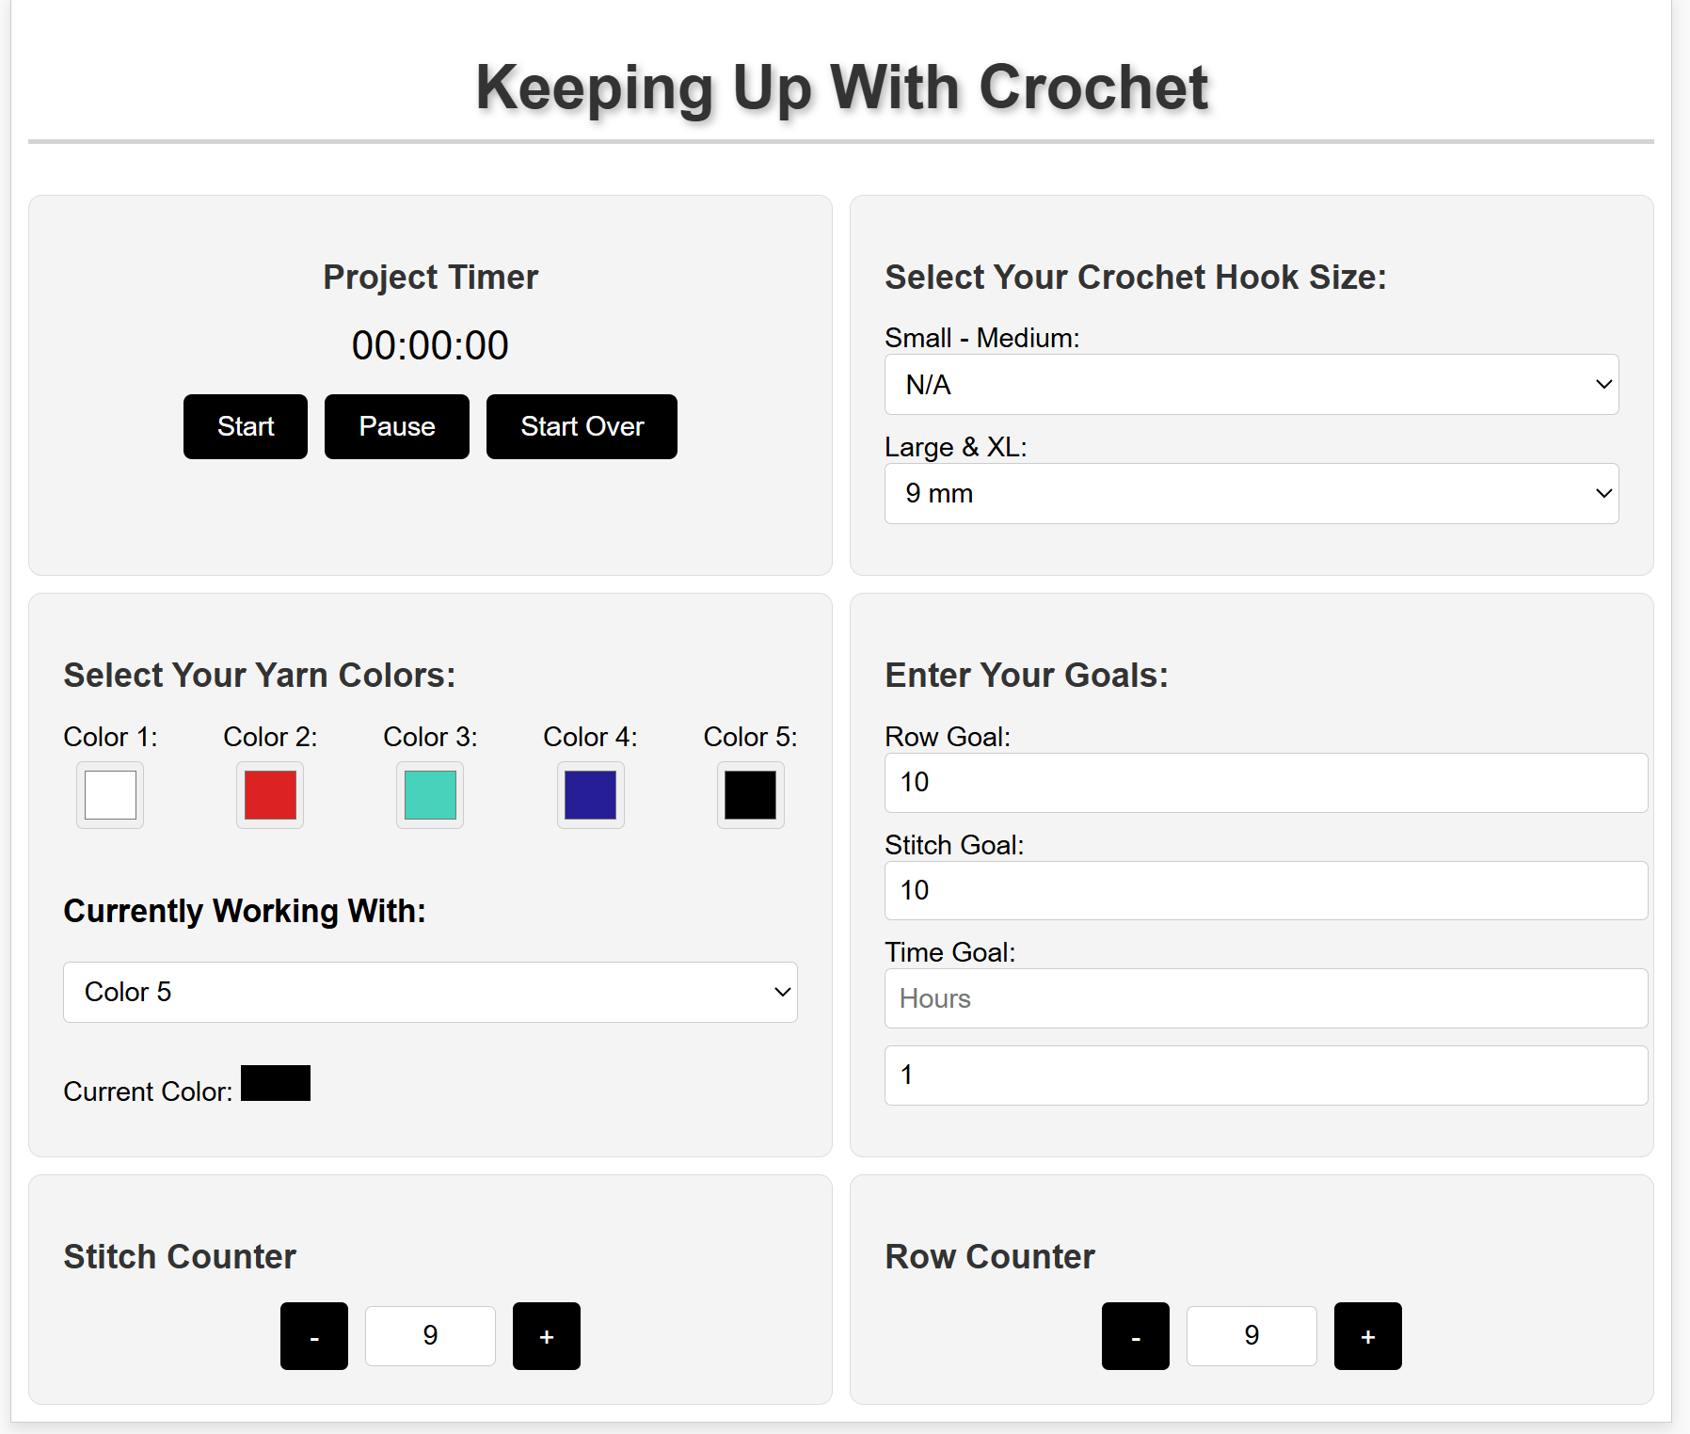The image size is (1690, 1434).
Task: Decrease the stitch counter with minus
Action: click(x=314, y=1336)
